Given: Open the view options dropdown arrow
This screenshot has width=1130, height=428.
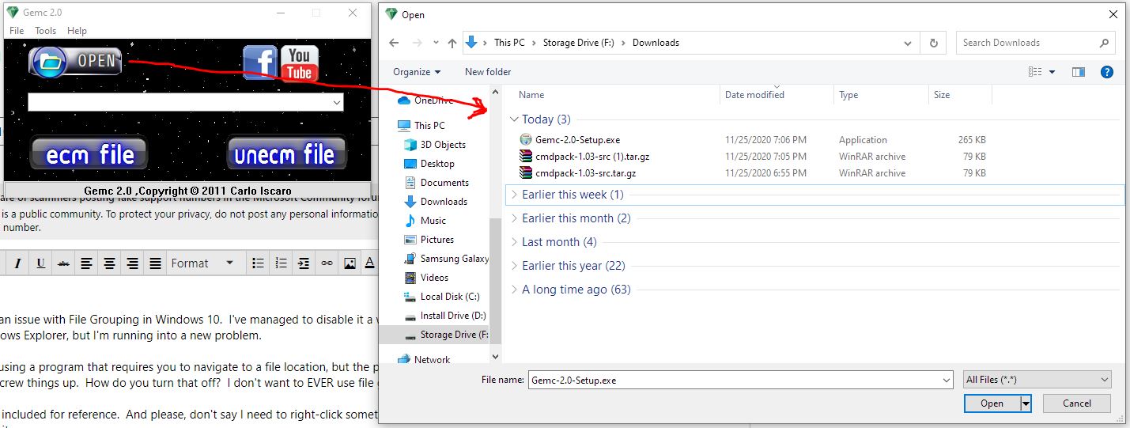Looking at the screenshot, I should [1052, 72].
